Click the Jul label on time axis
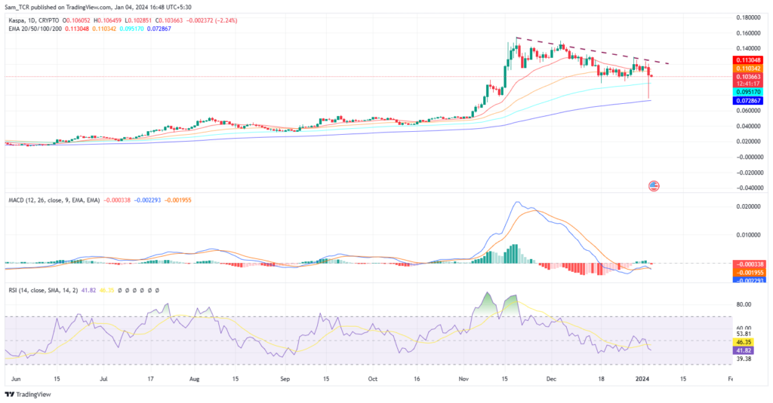 (103, 380)
